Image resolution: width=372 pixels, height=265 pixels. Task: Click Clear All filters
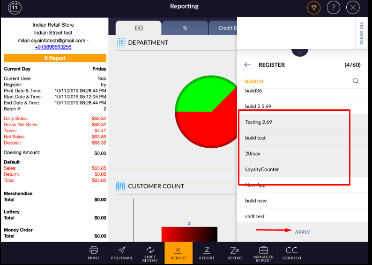[361, 33]
